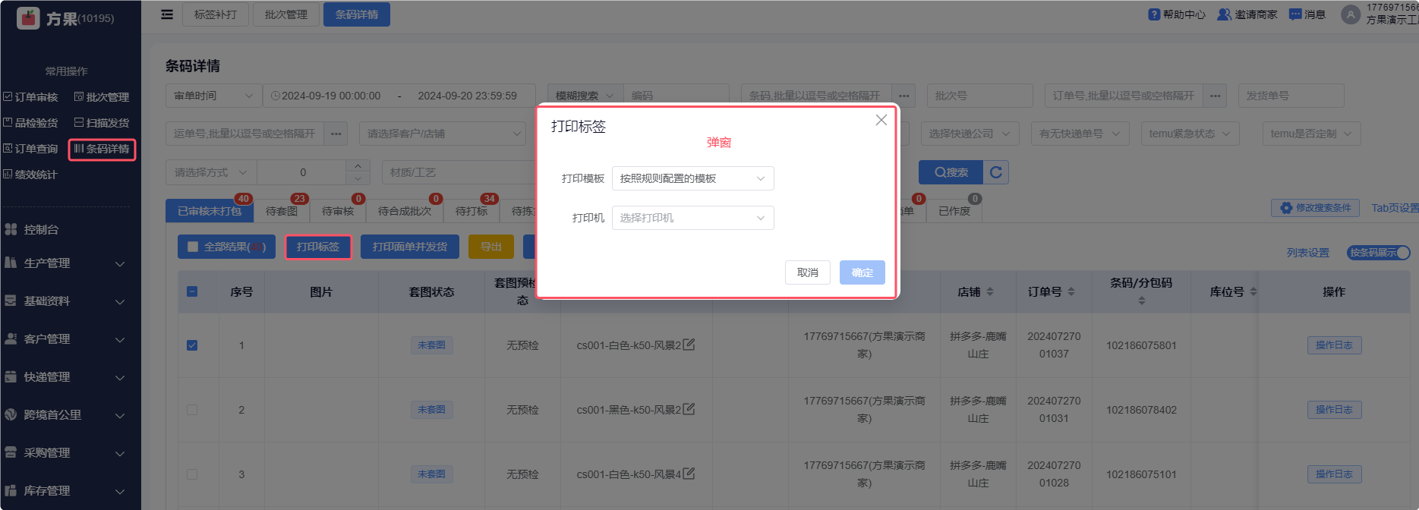Click the 打印面单并发货 button
The width and height of the screenshot is (1419, 510).
pos(410,247)
